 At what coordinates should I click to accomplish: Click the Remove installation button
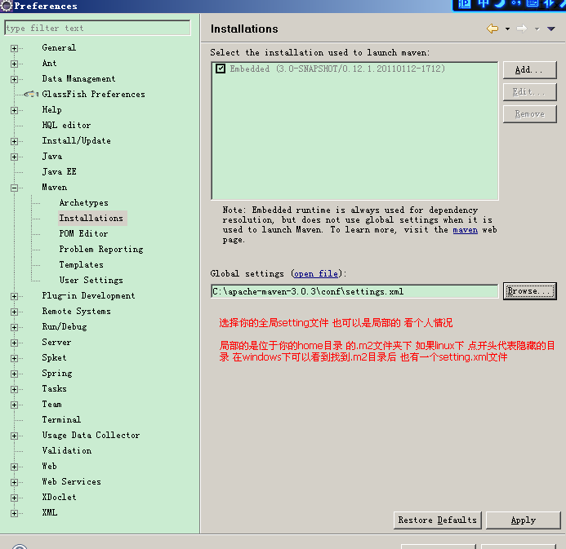[529, 114]
